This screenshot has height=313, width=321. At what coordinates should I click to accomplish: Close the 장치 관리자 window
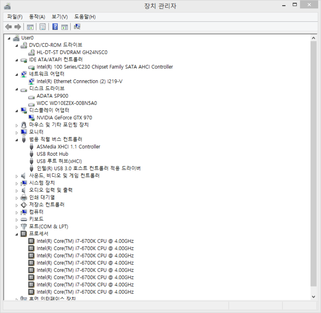[x=309, y=5]
